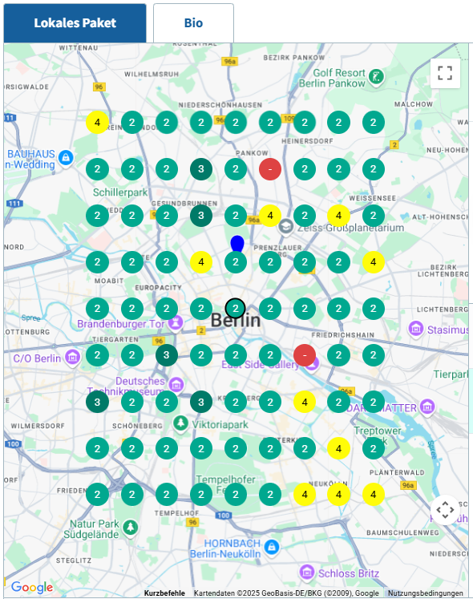Click Schloss Britz museum pin

click(306, 573)
